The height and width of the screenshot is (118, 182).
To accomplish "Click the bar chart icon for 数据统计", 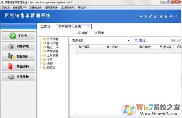I will pyautogui.click(x=11, y=56).
